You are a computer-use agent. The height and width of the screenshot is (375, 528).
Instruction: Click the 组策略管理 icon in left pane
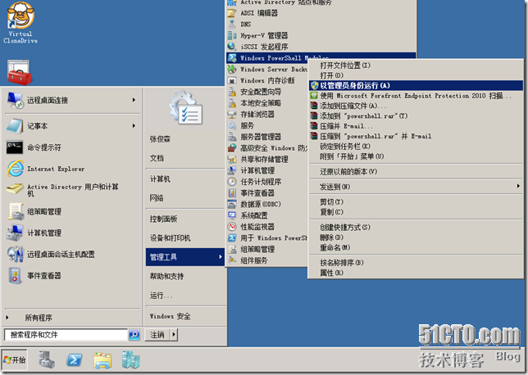[16, 211]
